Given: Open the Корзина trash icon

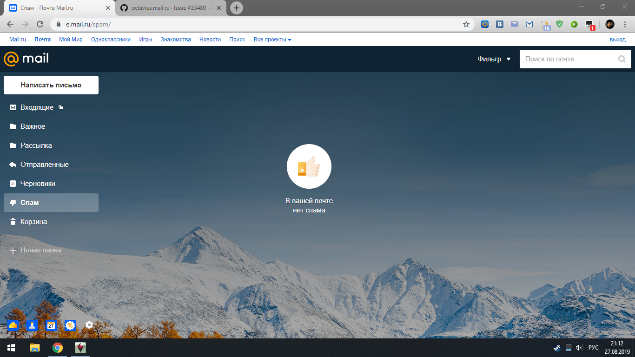Looking at the screenshot, I should [x=13, y=221].
